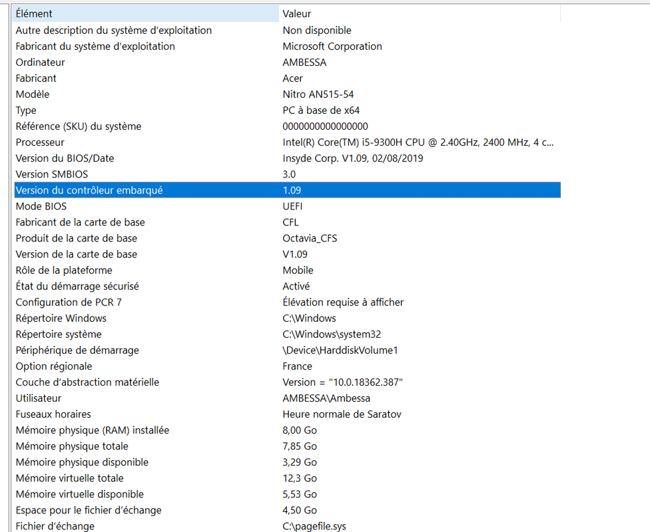Click the value '12,3 Go'

point(300,479)
